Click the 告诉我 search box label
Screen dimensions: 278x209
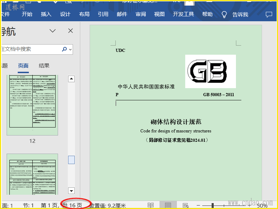(x=240, y=14)
